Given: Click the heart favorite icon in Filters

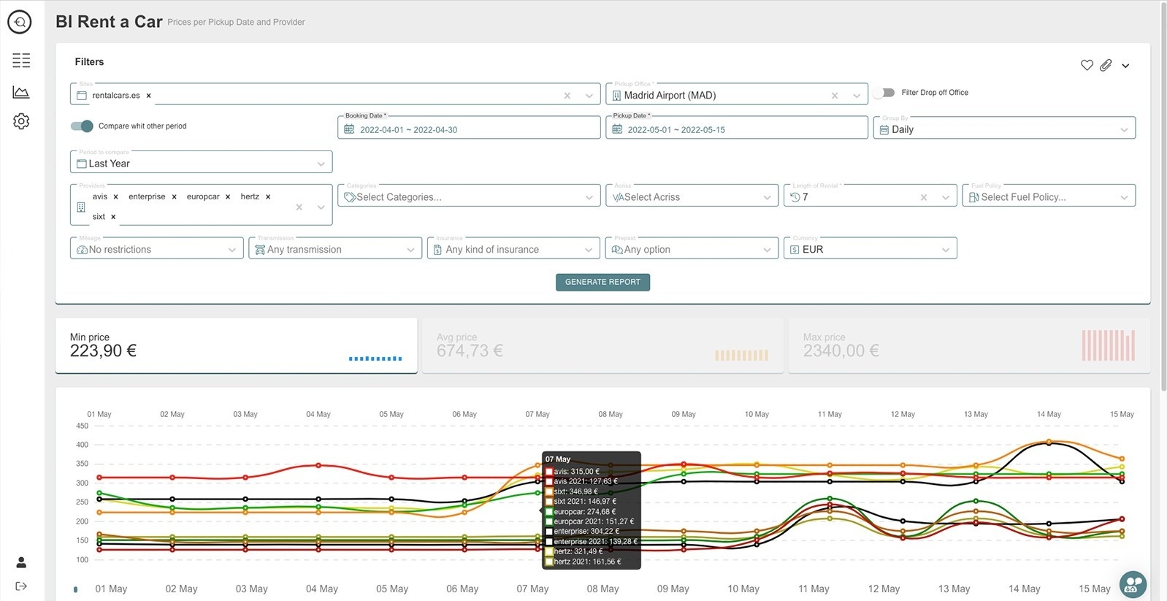Looking at the screenshot, I should tap(1087, 65).
